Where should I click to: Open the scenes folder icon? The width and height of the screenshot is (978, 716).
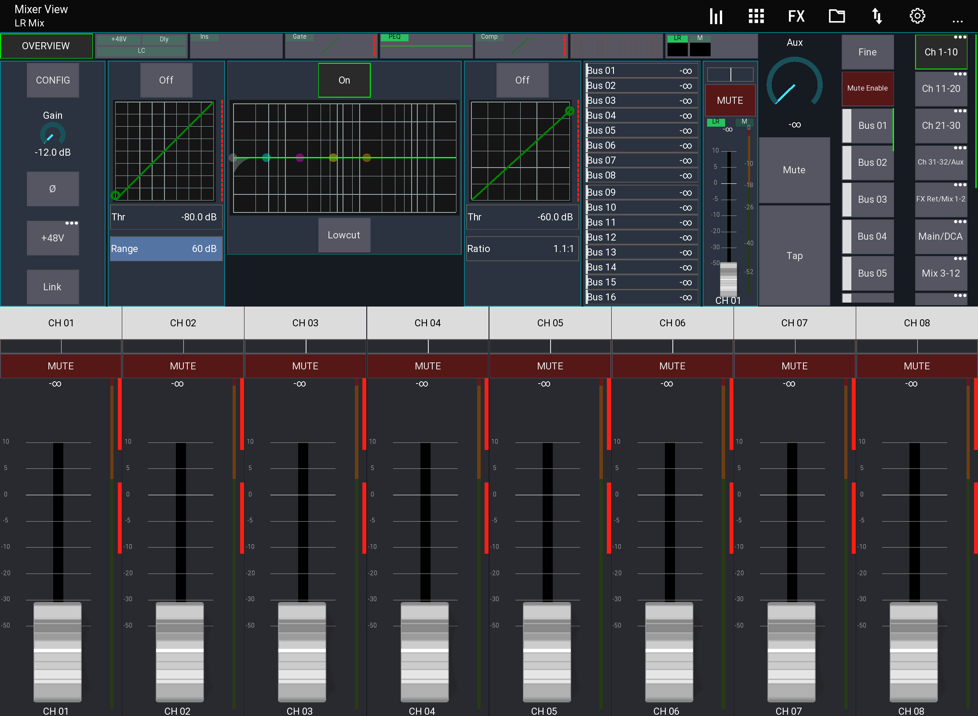point(836,16)
